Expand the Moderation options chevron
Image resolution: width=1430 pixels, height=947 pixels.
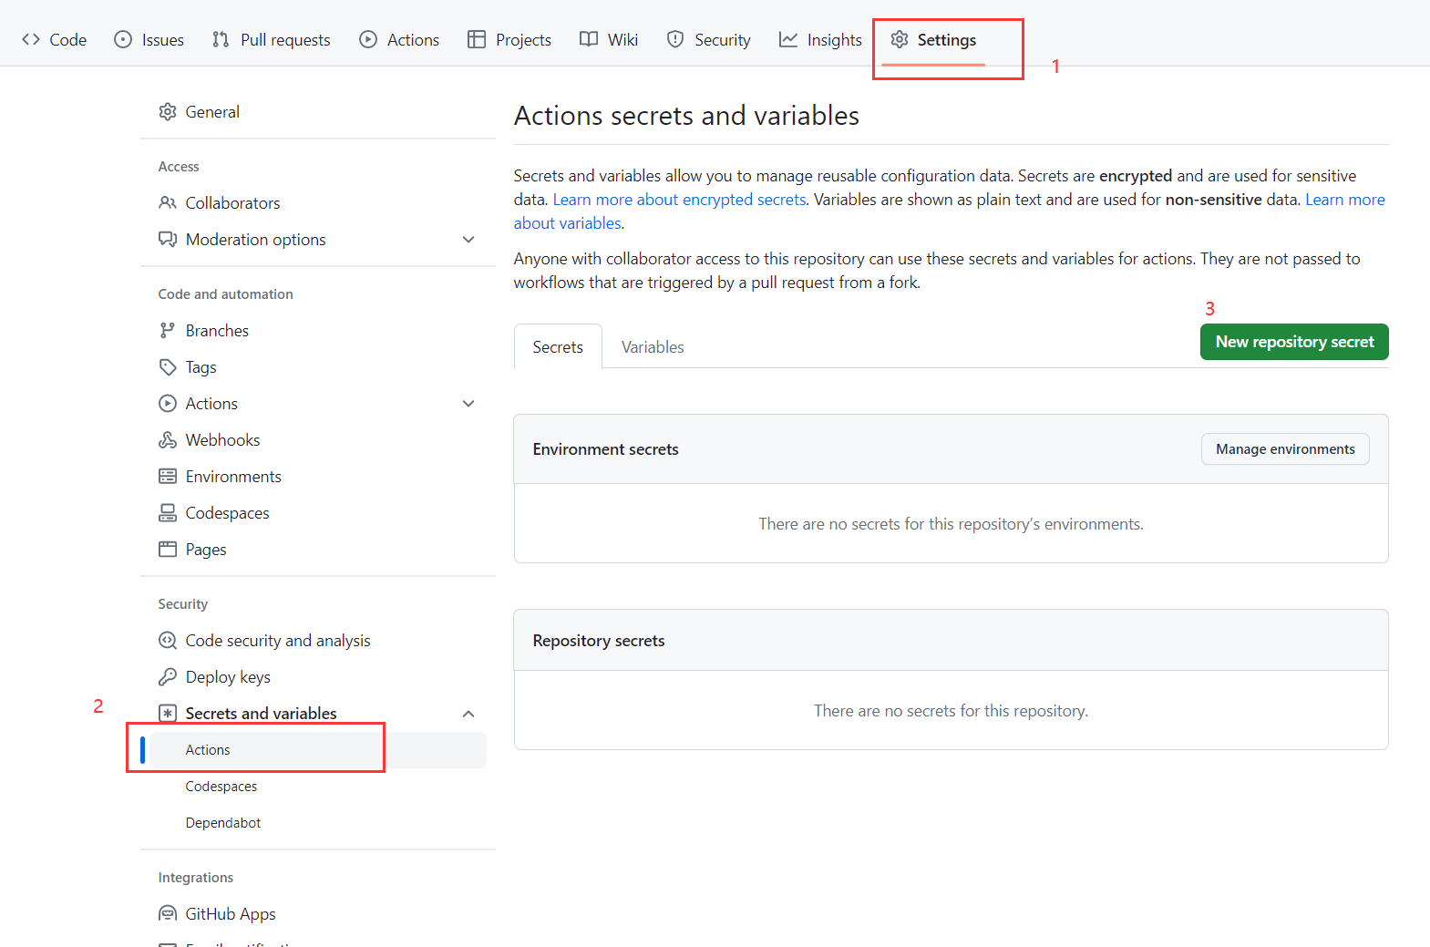(468, 240)
